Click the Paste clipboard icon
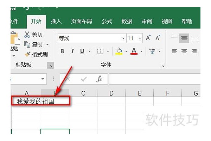211x141 pixels. click(x=15, y=38)
